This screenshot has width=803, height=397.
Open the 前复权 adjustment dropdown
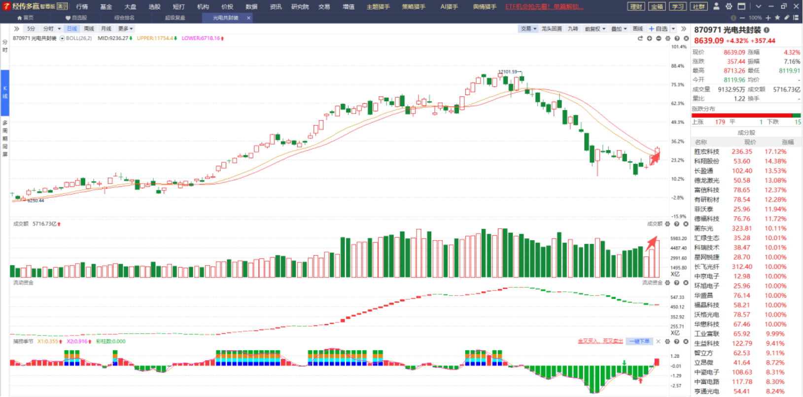[594, 29]
